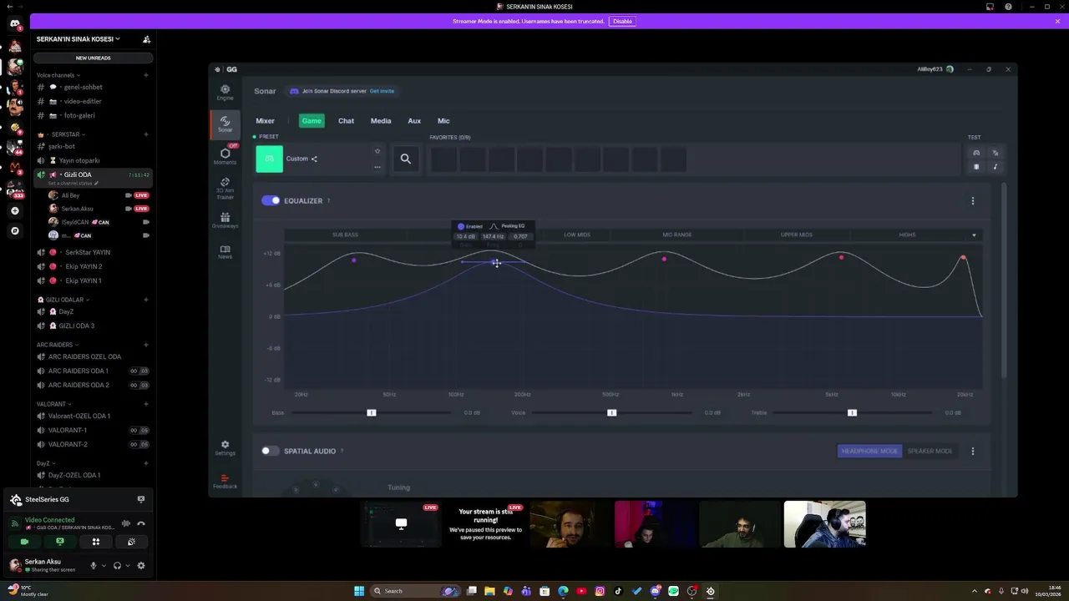Click the Treble slider handle

click(x=852, y=412)
